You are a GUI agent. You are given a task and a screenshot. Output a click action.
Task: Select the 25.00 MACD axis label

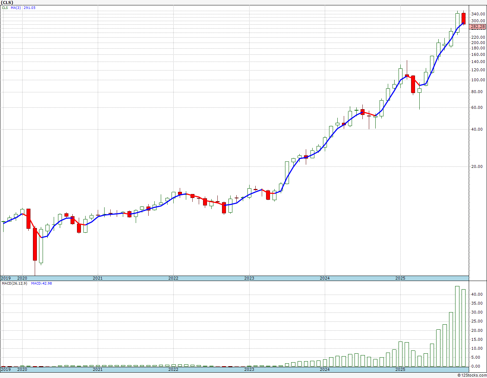(477, 321)
